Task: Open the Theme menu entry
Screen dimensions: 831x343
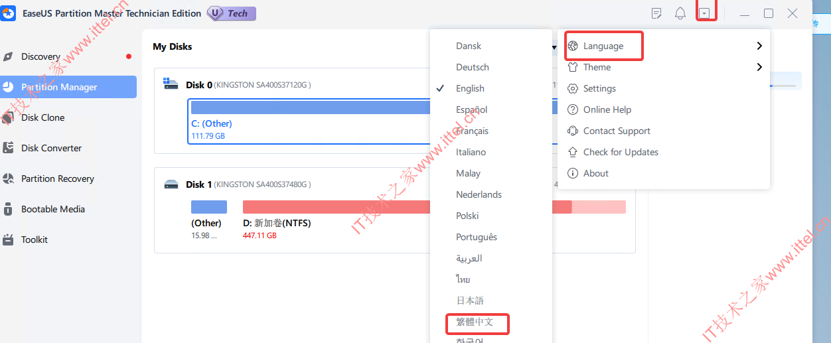Action: 664,67
